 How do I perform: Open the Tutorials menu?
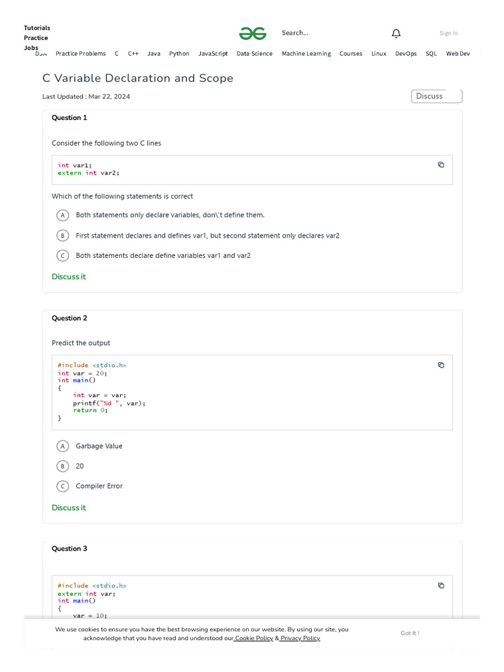pyautogui.click(x=37, y=28)
